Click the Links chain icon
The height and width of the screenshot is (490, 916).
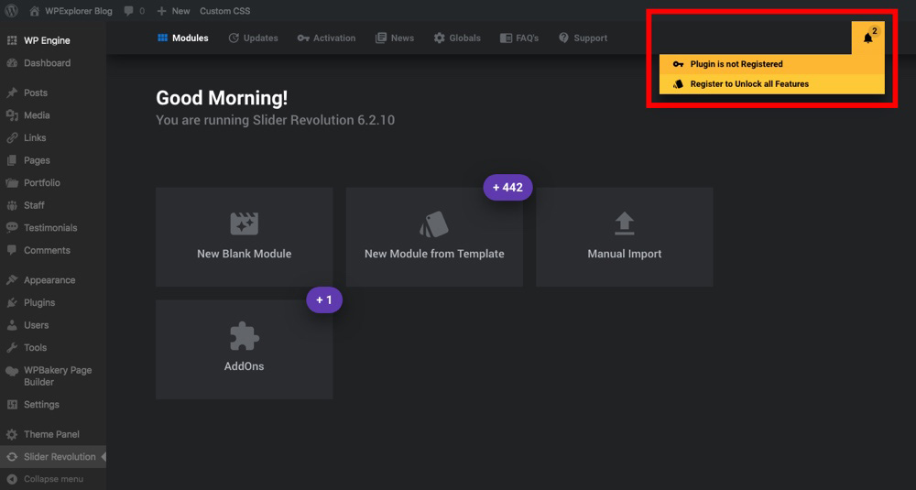click(12, 137)
